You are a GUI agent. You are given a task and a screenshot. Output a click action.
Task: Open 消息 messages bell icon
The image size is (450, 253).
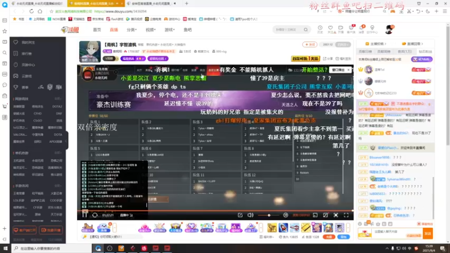click(362, 29)
